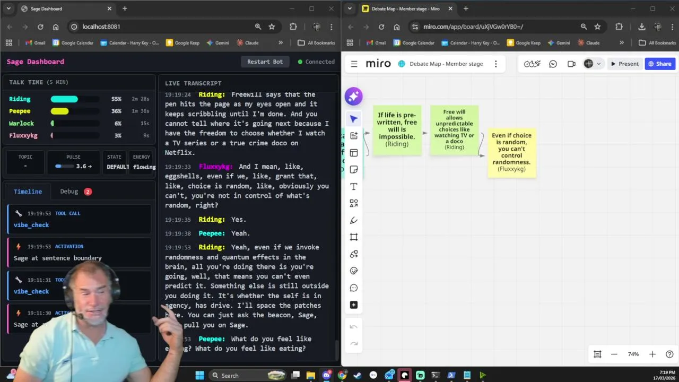The width and height of the screenshot is (679, 382).
Task: Select sticky note 'If life is pre-written'
Action: (397, 131)
